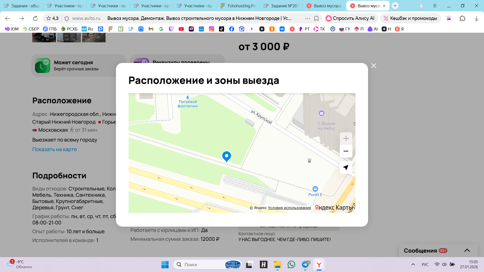Screen dimensions: 484x272
Task: Zoom in the map with plus button
Action: (x=346, y=139)
